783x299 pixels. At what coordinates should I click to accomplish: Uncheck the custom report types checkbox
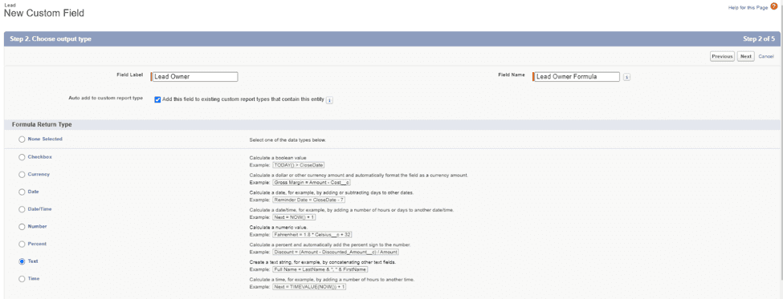click(x=157, y=99)
